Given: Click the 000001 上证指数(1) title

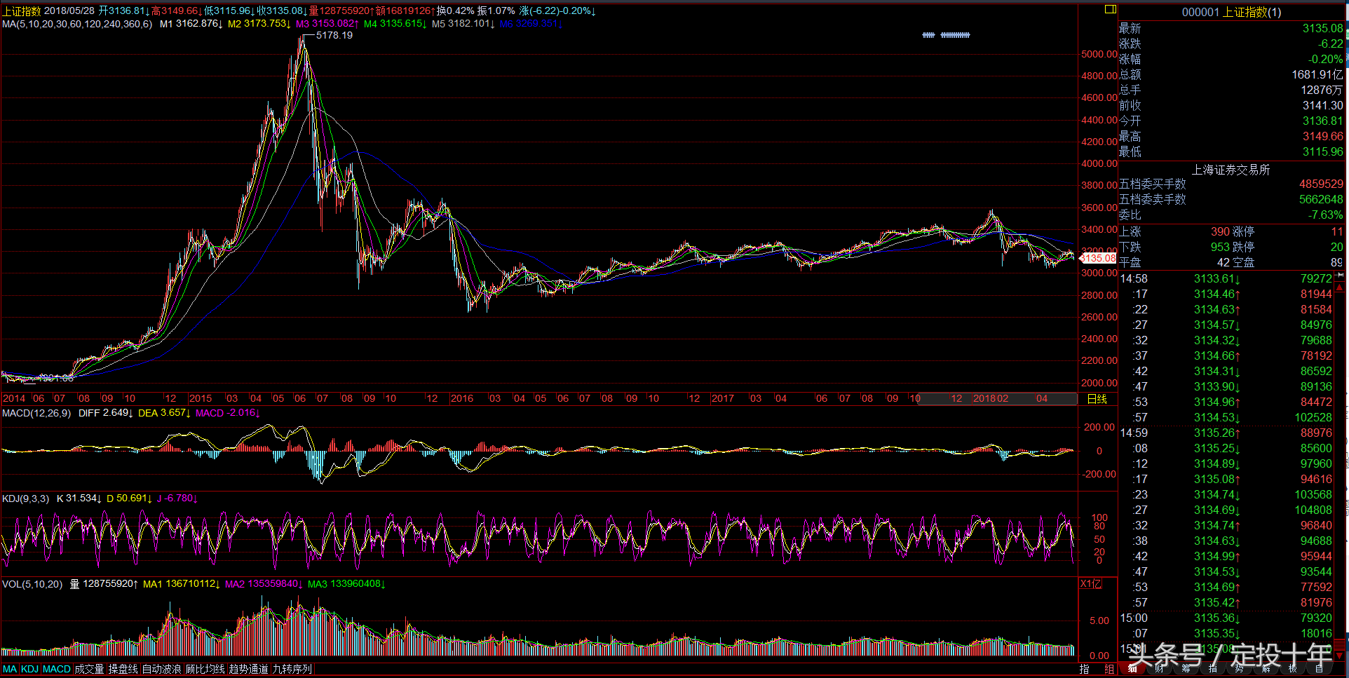Looking at the screenshot, I should 1231,12.
